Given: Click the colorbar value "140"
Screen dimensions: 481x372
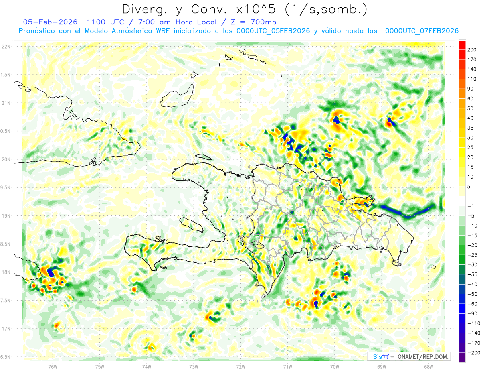Looking at the screenshot, I should 472,69.
